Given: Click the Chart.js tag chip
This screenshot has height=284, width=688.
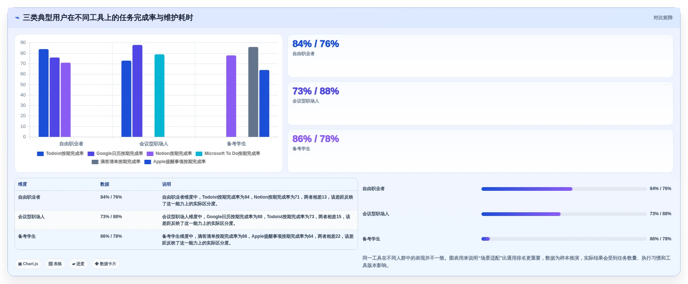Looking at the screenshot, I should pos(28,264).
